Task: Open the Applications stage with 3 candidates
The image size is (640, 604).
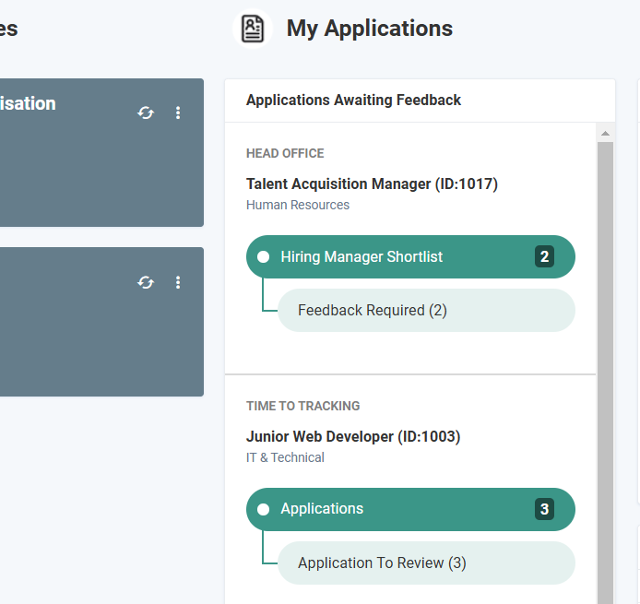Action: coord(410,509)
